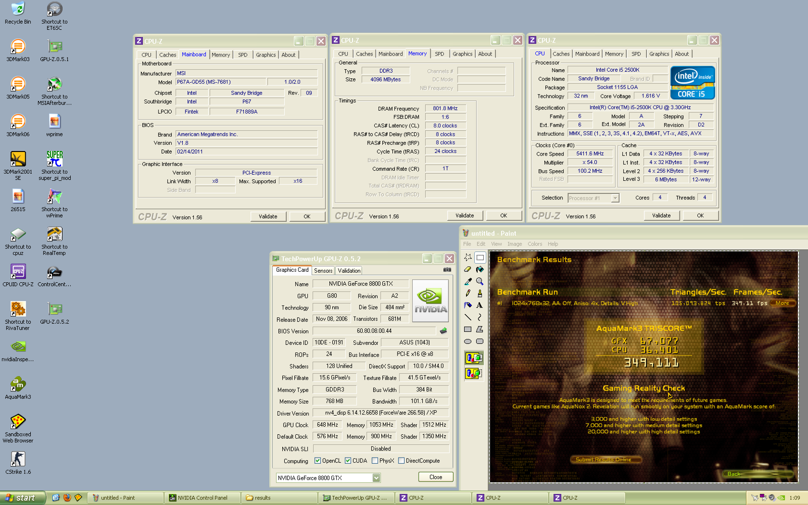Select the Recycle Bin desktop icon

18,13
